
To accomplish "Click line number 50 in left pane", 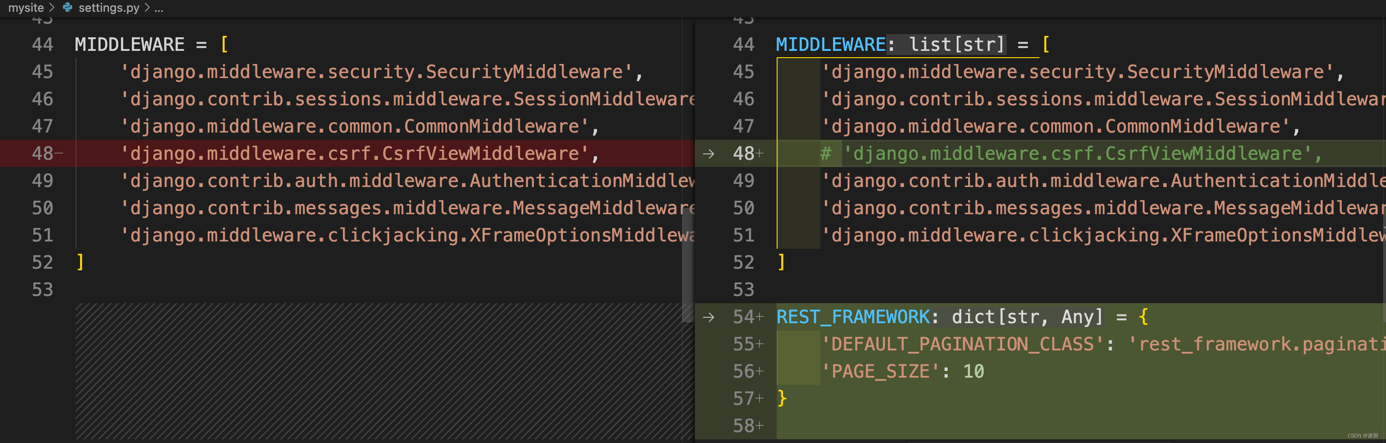I will click(x=42, y=208).
